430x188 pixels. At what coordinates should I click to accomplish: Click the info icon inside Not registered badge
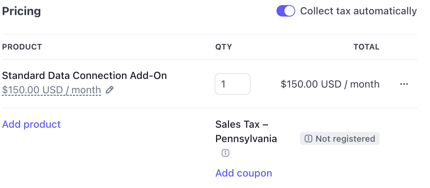pos(308,139)
